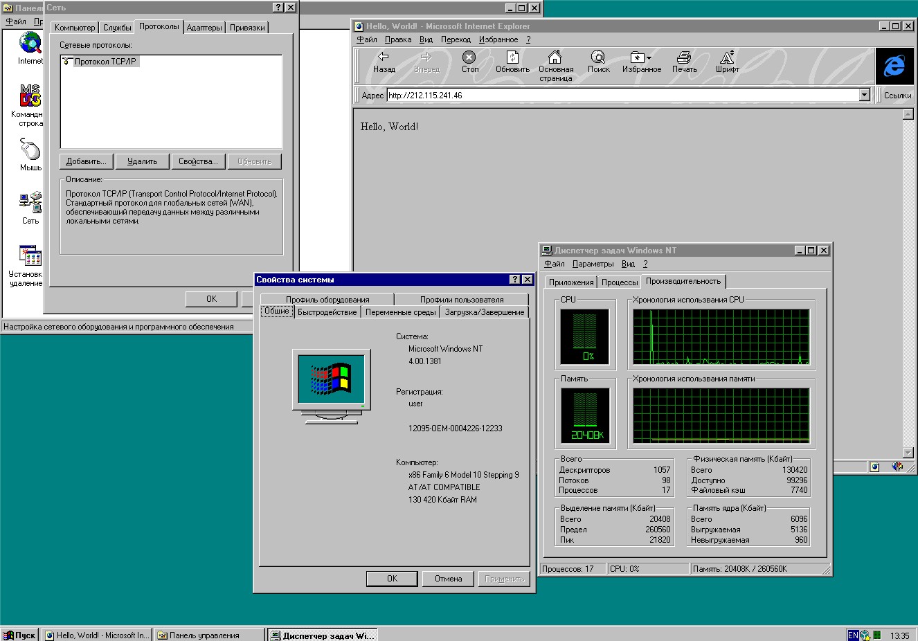Open the Привязки tab in the Сеть dialog
The height and width of the screenshot is (641, 918).
[x=247, y=28]
